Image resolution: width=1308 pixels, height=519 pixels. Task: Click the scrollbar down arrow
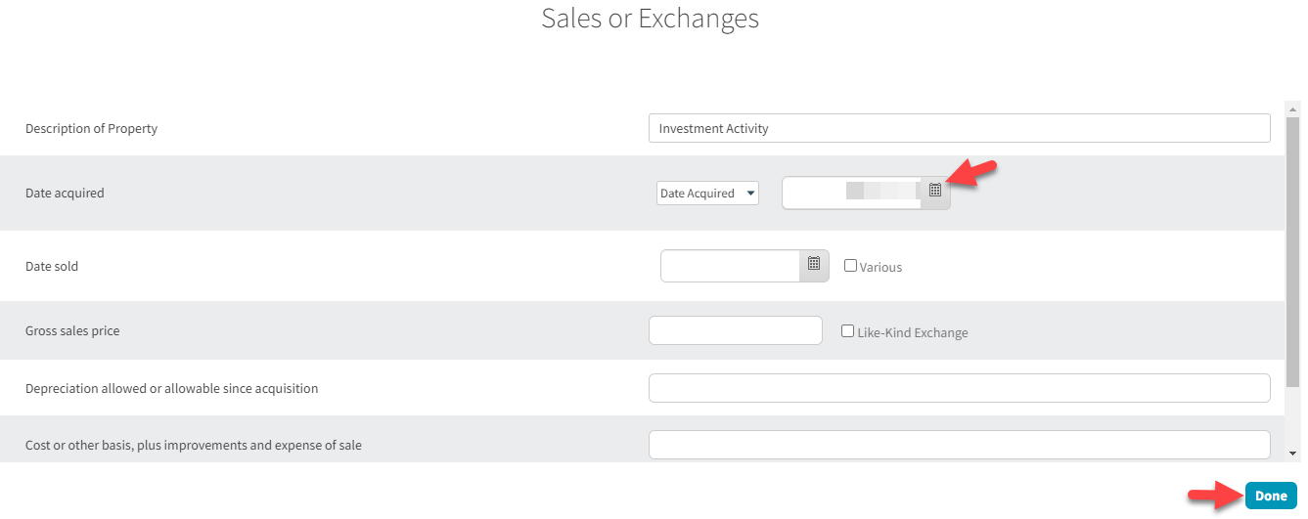point(1292,453)
